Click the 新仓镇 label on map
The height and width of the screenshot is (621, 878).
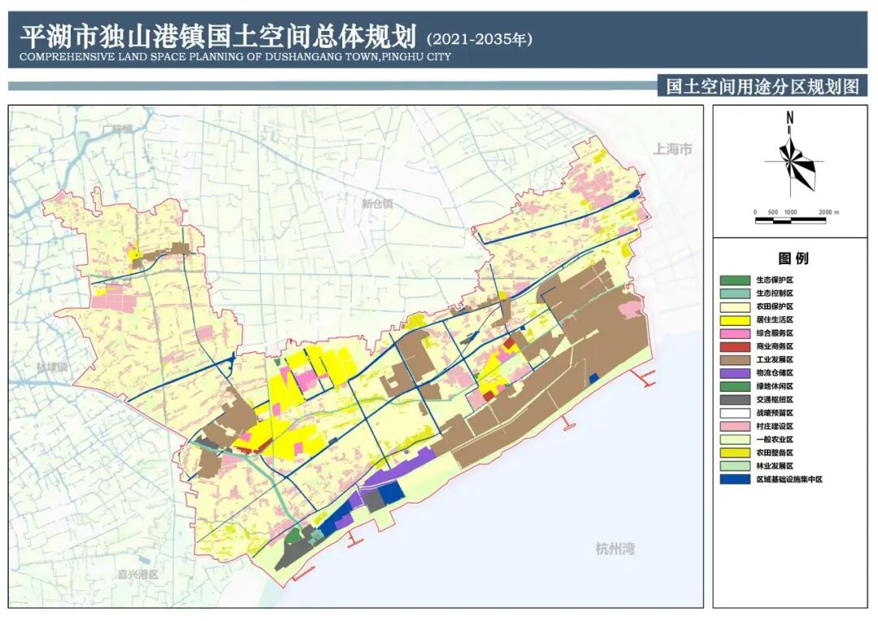point(377,204)
